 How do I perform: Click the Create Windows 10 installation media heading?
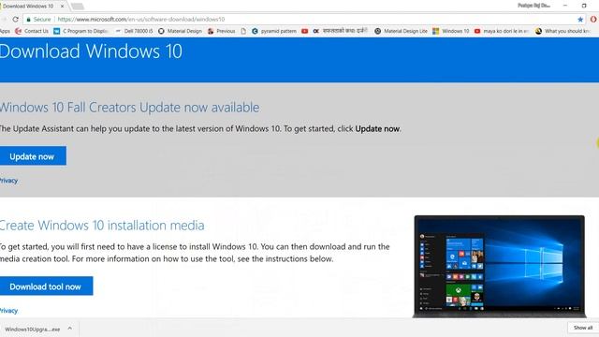click(x=102, y=226)
